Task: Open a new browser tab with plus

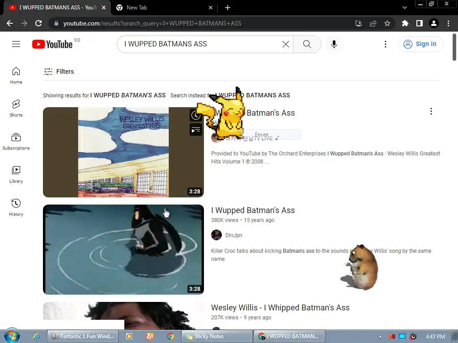Action: pos(228,8)
